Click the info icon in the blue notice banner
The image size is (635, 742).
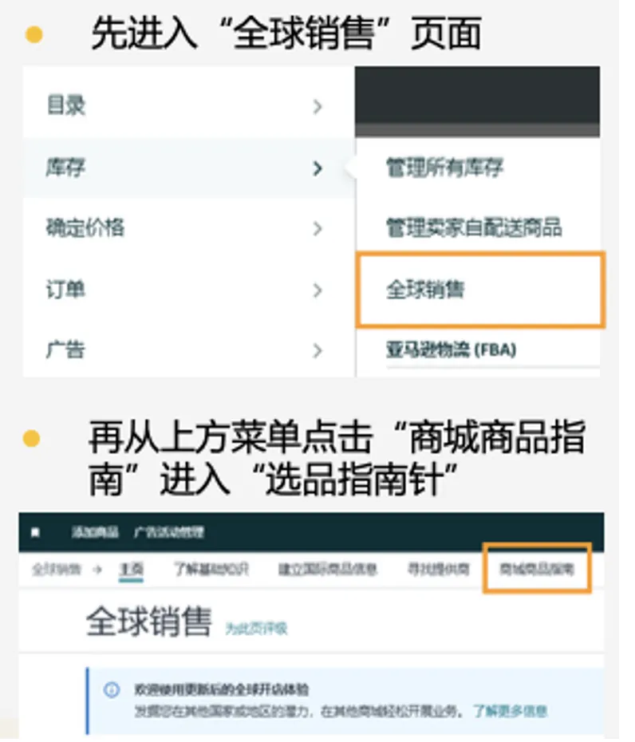112,690
